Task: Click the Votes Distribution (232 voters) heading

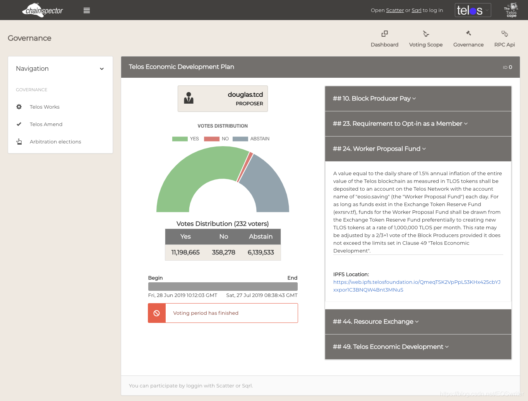Action: (x=223, y=224)
